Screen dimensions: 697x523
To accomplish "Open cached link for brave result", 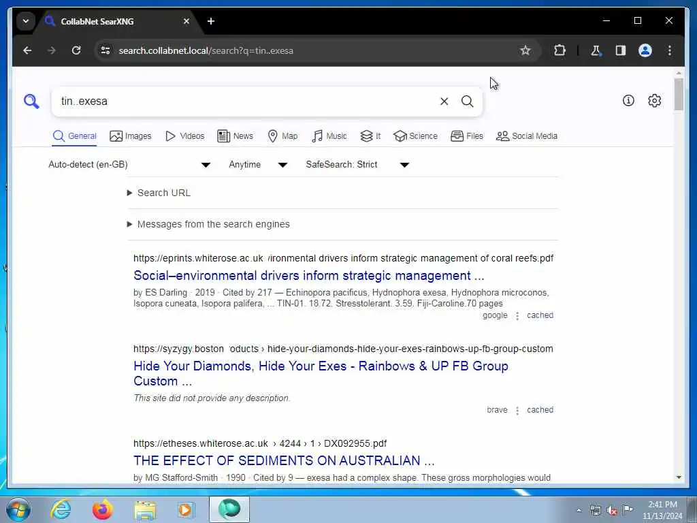I will 540,410.
